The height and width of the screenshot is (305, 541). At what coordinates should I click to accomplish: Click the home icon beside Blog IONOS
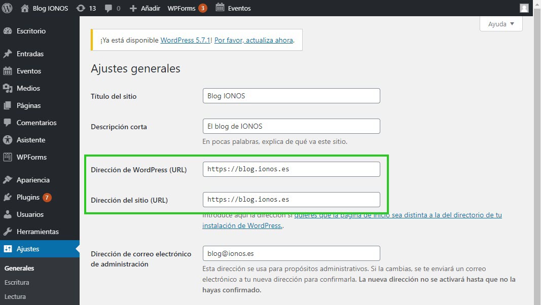pos(24,8)
